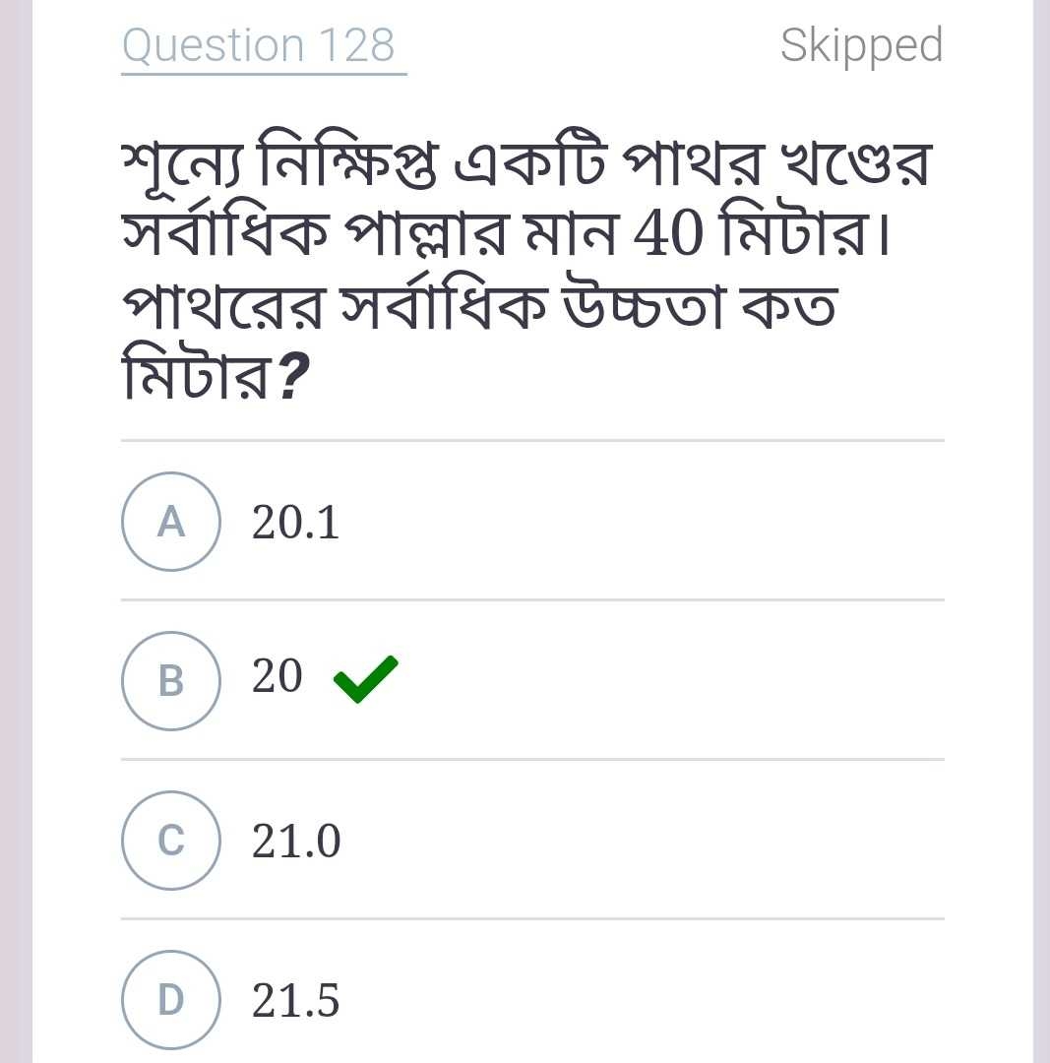Click the circled letter B indicator
The width and height of the screenshot is (1050, 1063).
170,681
